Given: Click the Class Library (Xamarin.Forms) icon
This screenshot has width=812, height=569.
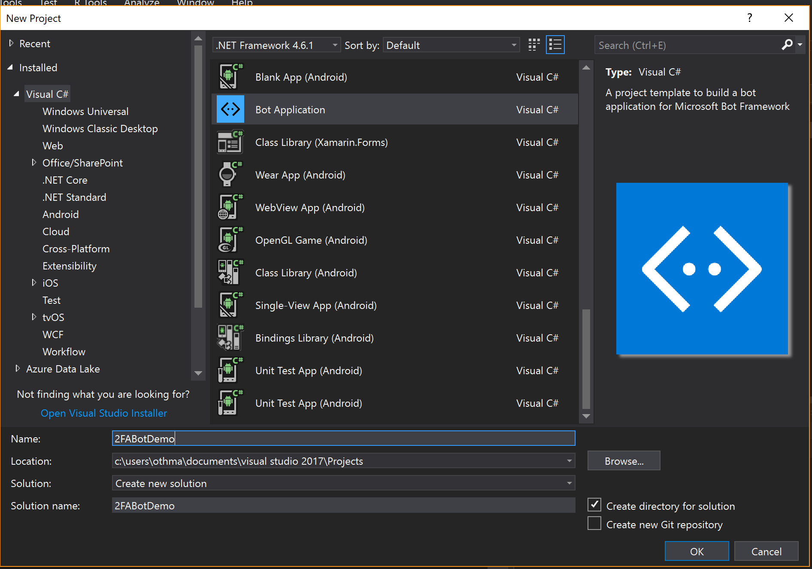Looking at the screenshot, I should (230, 142).
